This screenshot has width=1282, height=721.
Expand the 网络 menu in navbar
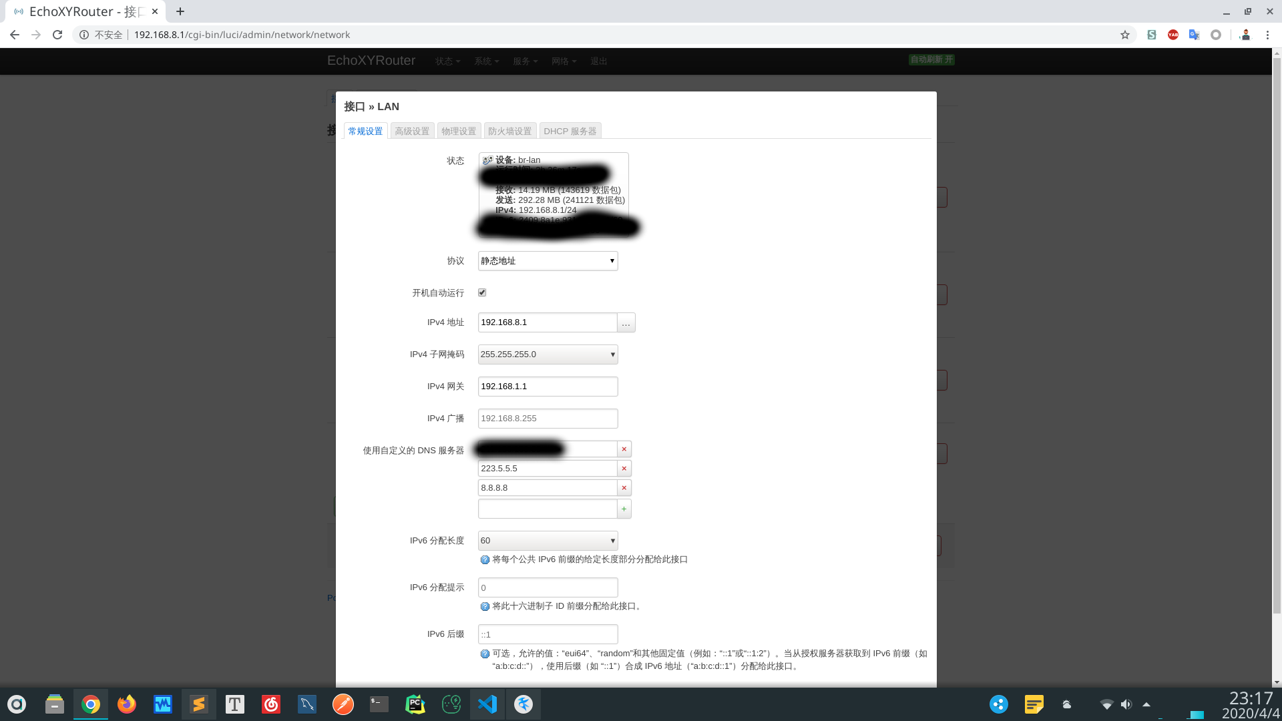(564, 61)
